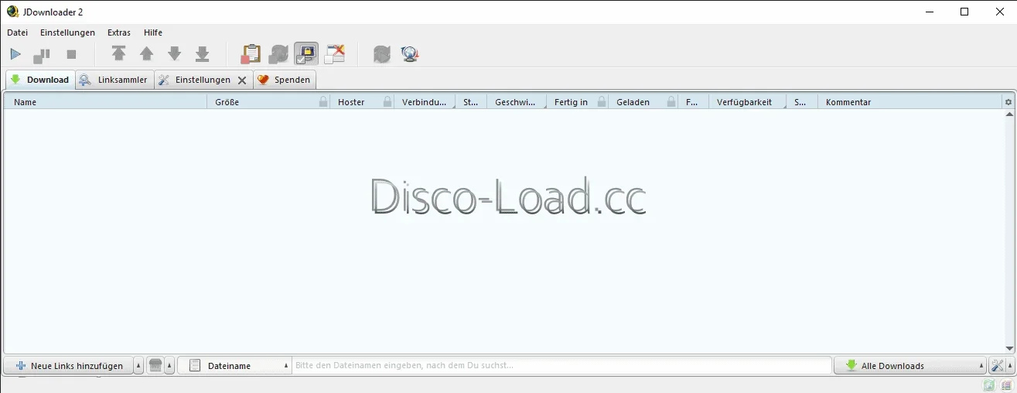
Task: Stop all downloads with the stop icon
Action: pyautogui.click(x=71, y=54)
